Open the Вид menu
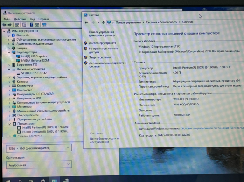Image resolution: width=244 pixels, height=182 pixels. [x=32, y=19]
